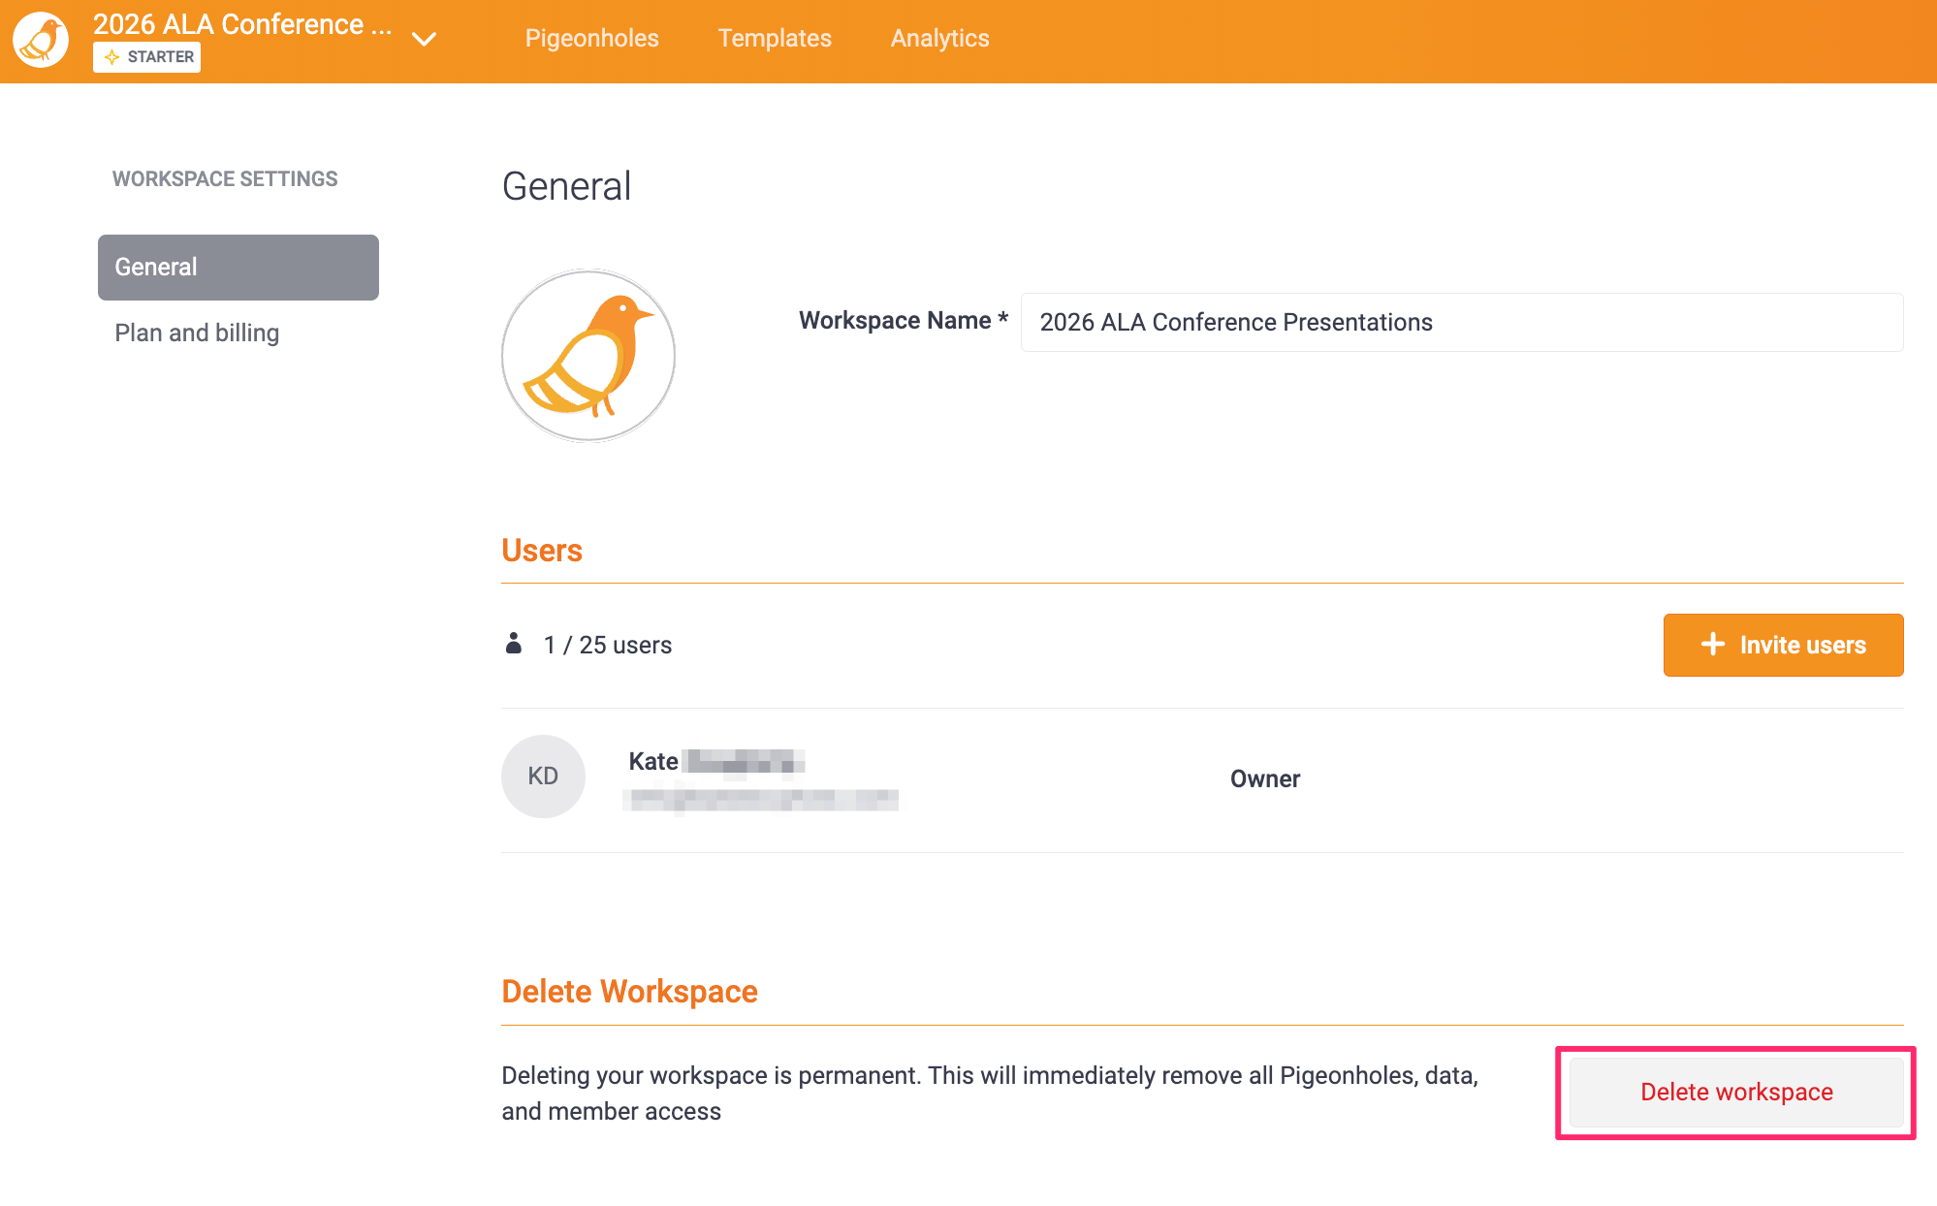Click the General page heading
This screenshot has height=1206, width=1937.
[x=566, y=186]
